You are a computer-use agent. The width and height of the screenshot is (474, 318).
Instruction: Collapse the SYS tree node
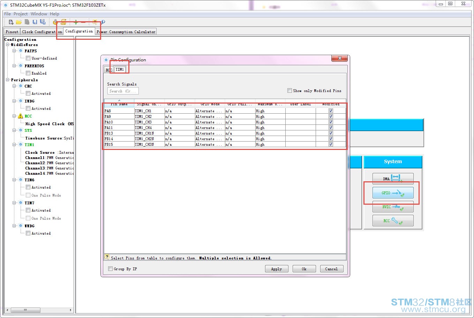(x=14, y=130)
